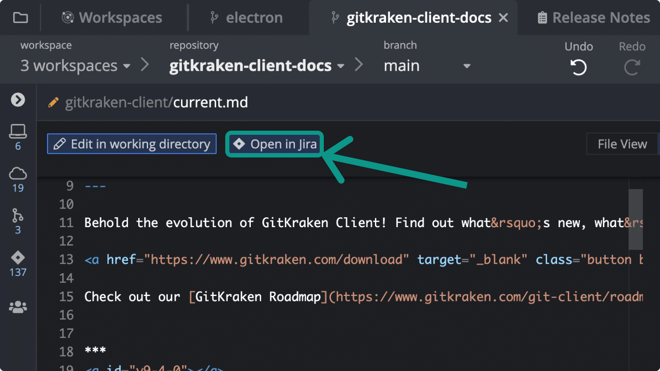The height and width of the screenshot is (371, 660).
Task: Click line number 18
Action: tap(66, 352)
